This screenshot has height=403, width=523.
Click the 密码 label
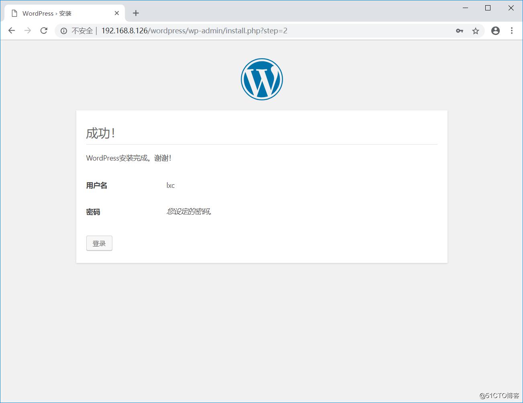point(93,212)
